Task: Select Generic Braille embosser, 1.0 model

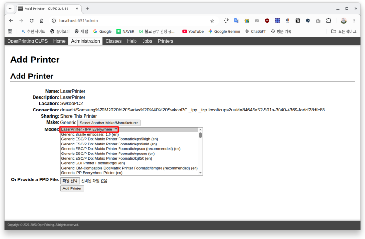Action: pos(129,134)
